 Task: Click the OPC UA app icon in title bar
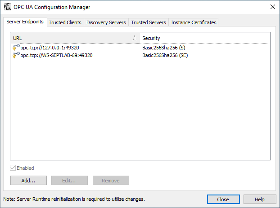coord(8,7)
